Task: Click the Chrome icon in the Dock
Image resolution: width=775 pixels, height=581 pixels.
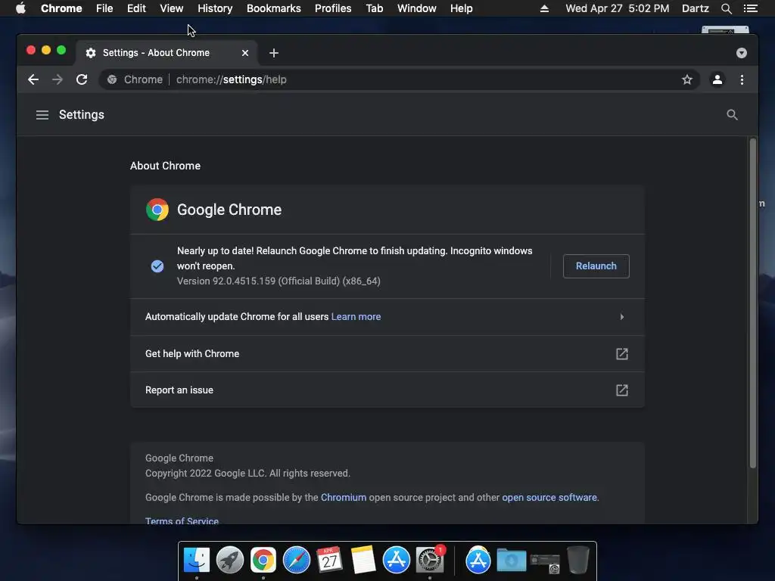Action: tap(263, 560)
